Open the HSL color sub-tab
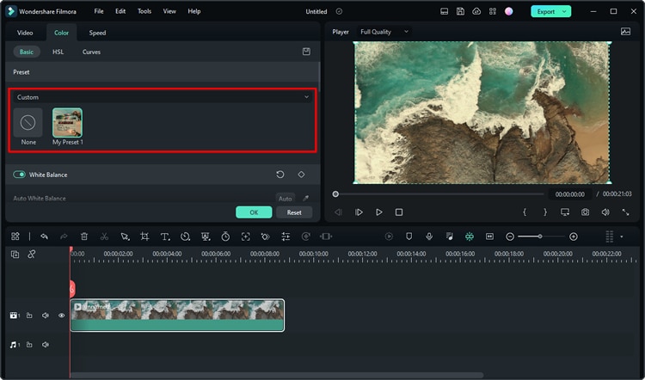 pyautogui.click(x=58, y=52)
